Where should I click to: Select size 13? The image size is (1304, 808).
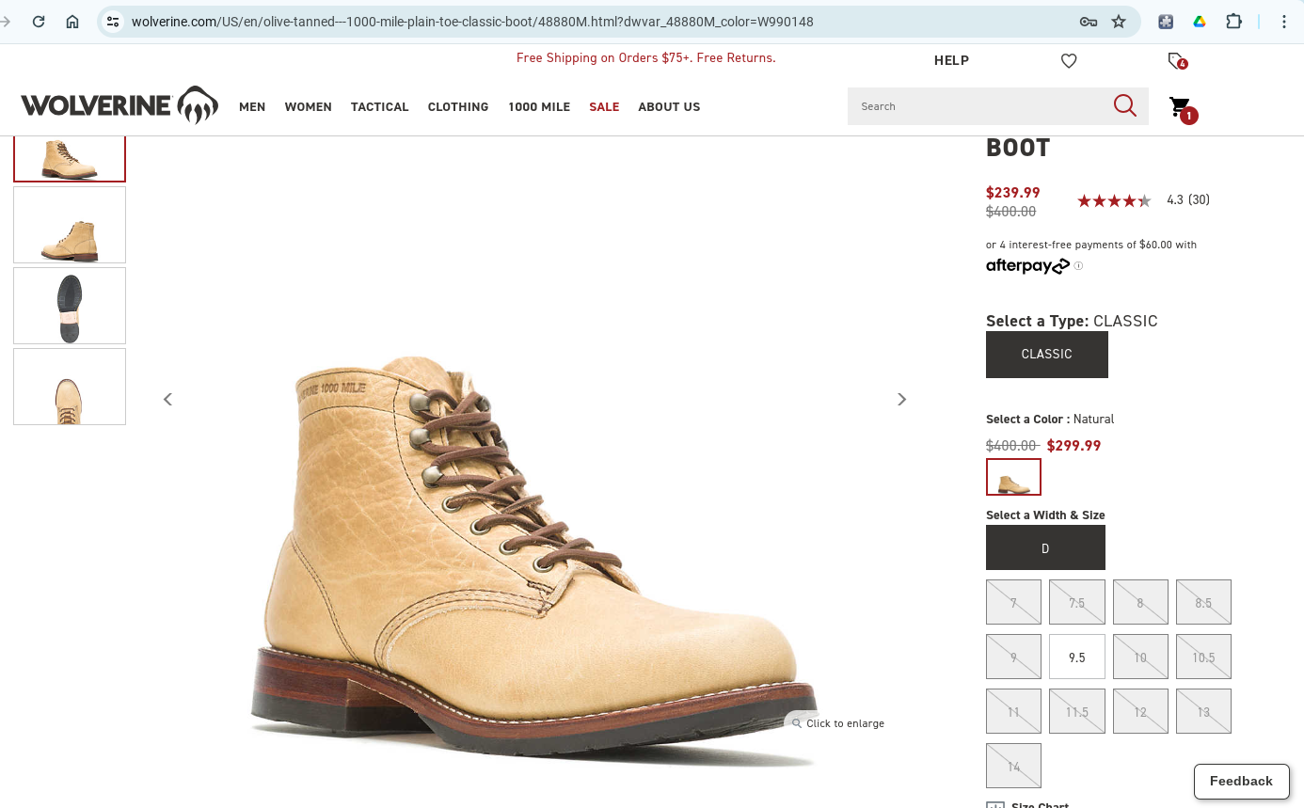[x=1203, y=711]
